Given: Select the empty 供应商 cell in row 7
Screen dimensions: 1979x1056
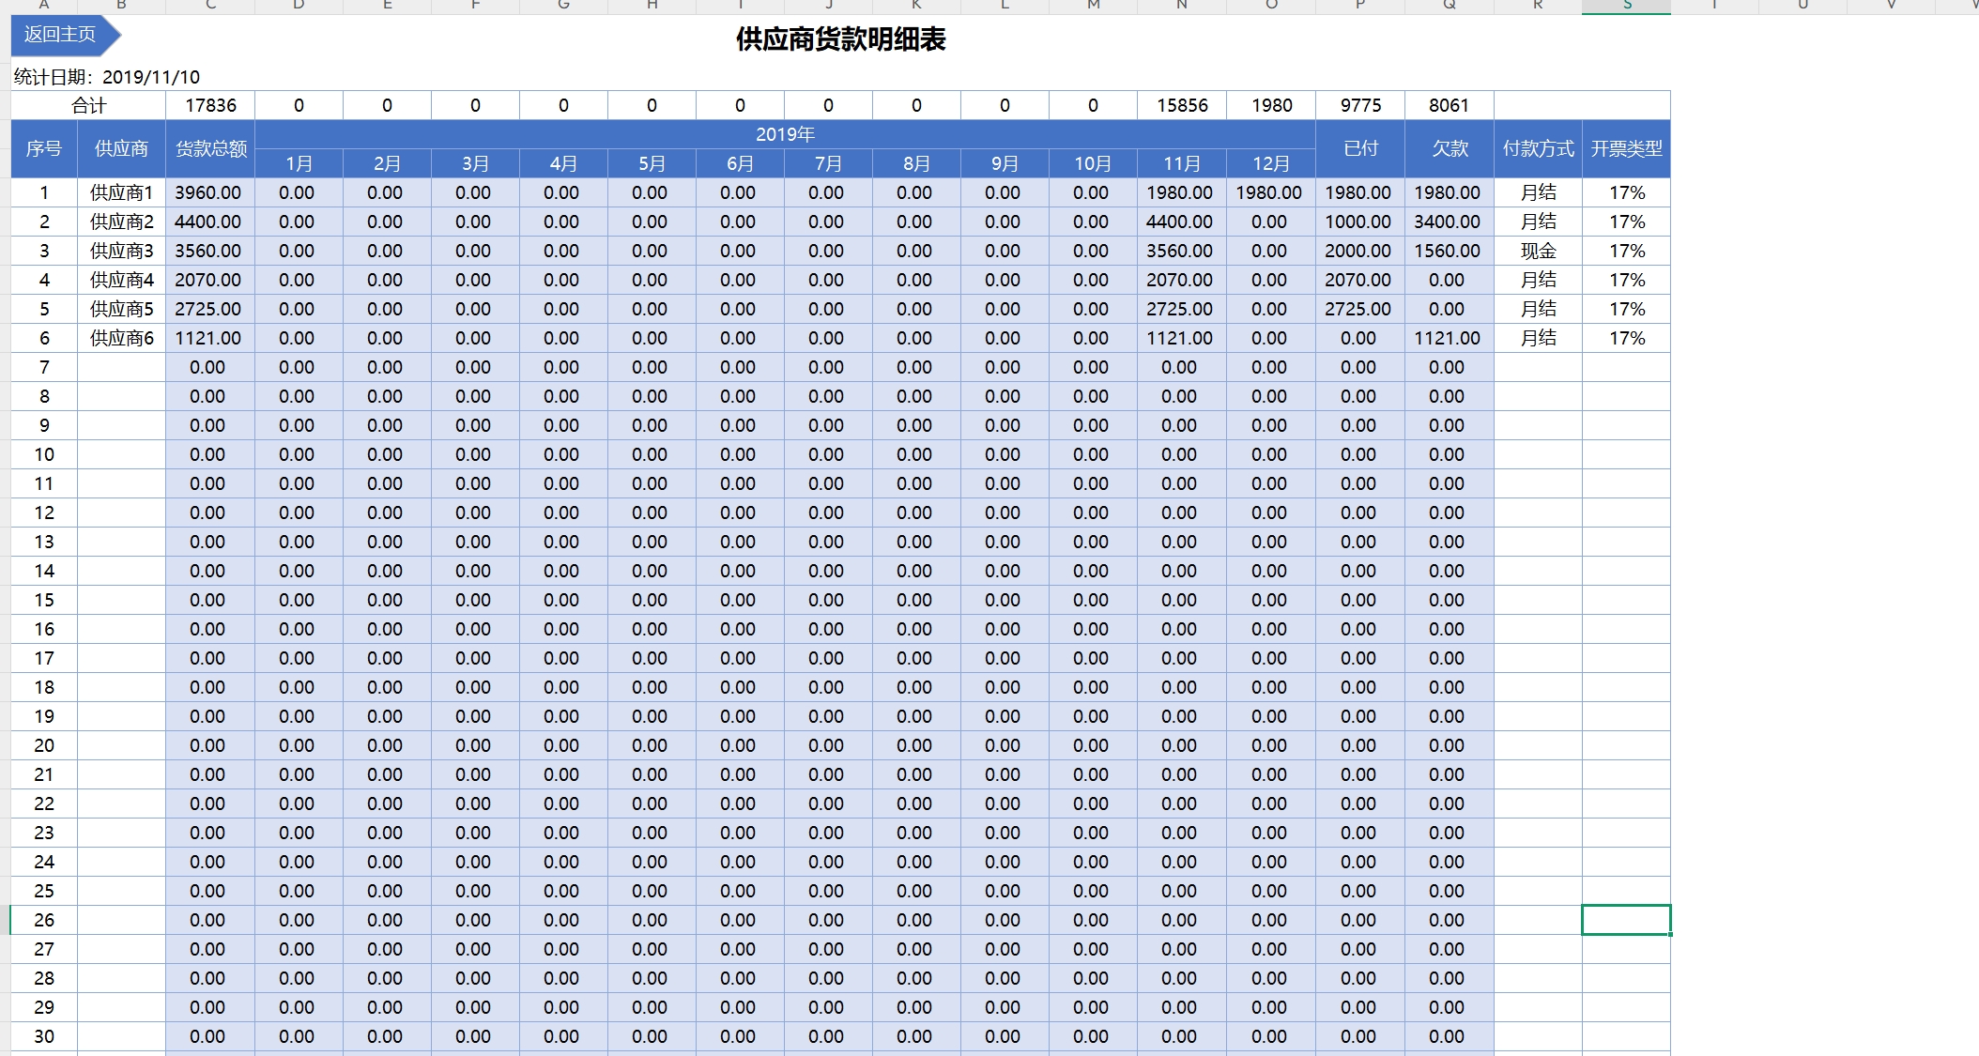Looking at the screenshot, I should click(x=121, y=367).
